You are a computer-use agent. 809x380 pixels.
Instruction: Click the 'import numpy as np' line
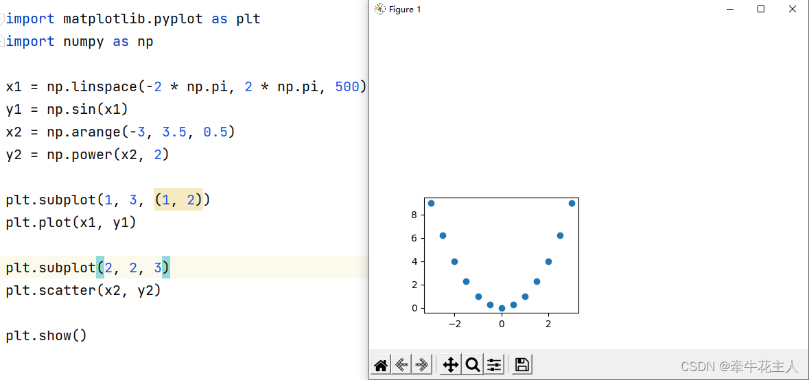coord(80,42)
